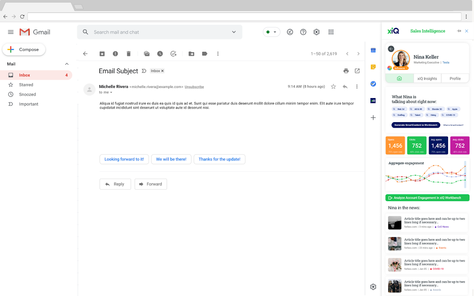Choose smart reply 'Thanks for the update!'
This screenshot has height=296, width=474.
coord(219,159)
